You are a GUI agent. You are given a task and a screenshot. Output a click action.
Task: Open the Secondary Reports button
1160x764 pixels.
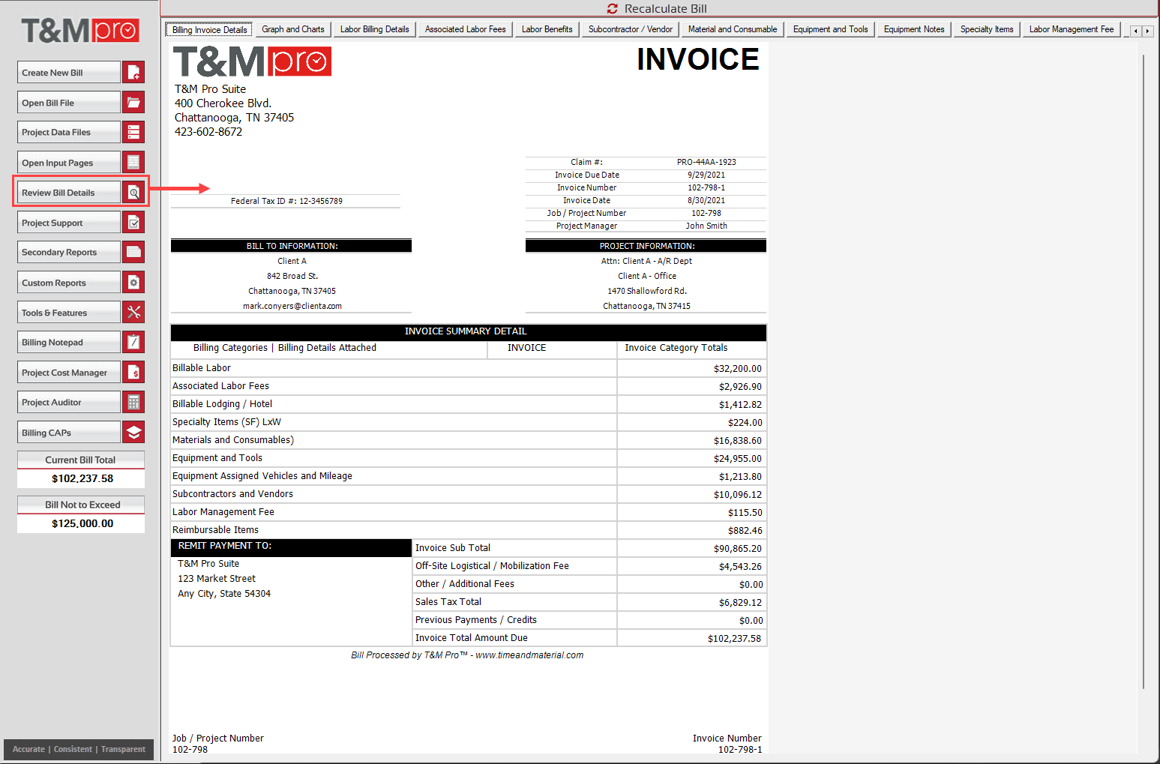(x=69, y=252)
